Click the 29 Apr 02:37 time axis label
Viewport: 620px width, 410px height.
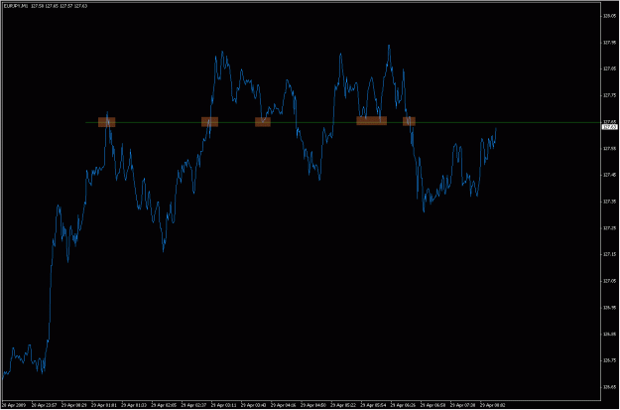click(x=191, y=405)
